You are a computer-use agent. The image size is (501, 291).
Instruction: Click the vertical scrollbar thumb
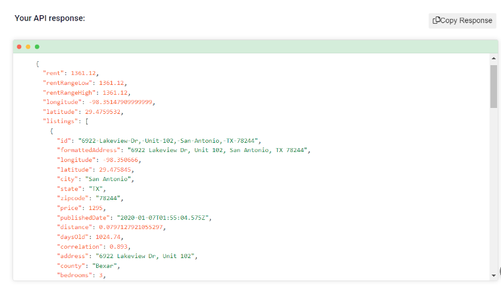click(x=494, y=86)
